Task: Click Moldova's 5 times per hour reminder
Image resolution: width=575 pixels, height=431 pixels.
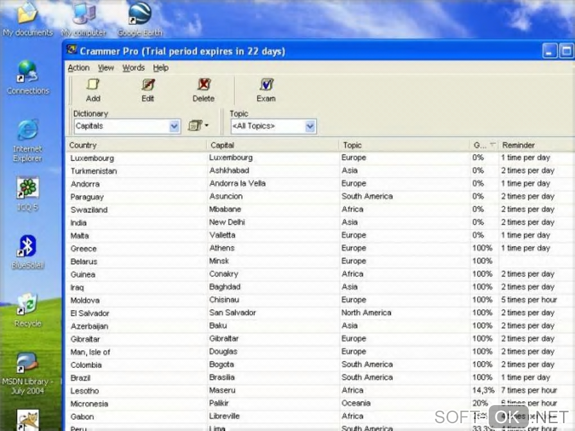Action: tap(529, 300)
